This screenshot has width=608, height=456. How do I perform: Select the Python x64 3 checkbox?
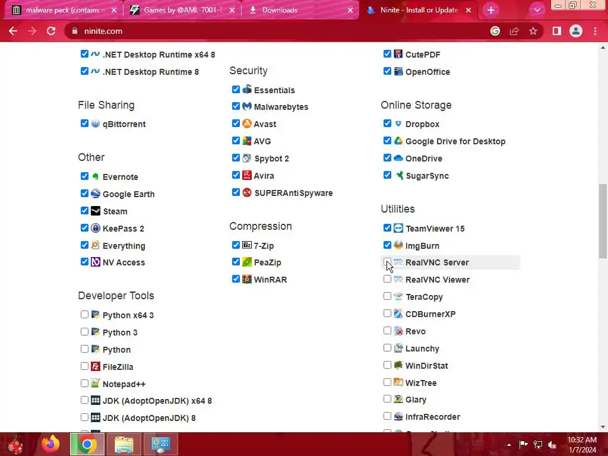point(84,315)
